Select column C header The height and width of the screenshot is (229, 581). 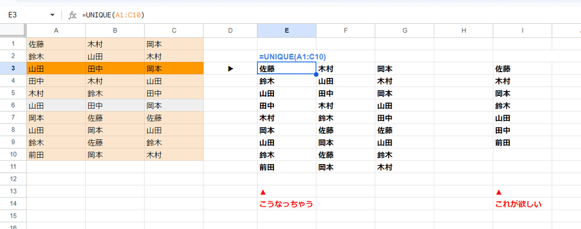point(174,31)
